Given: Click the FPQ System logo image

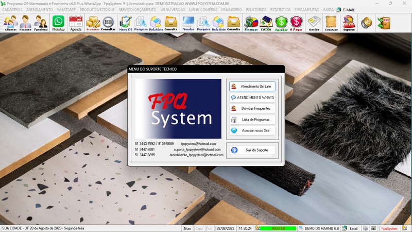Looking at the screenshot, I should pos(178,109).
